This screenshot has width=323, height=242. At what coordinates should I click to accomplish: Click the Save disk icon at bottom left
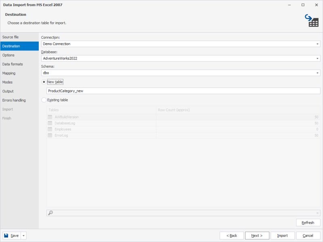coord(9,235)
